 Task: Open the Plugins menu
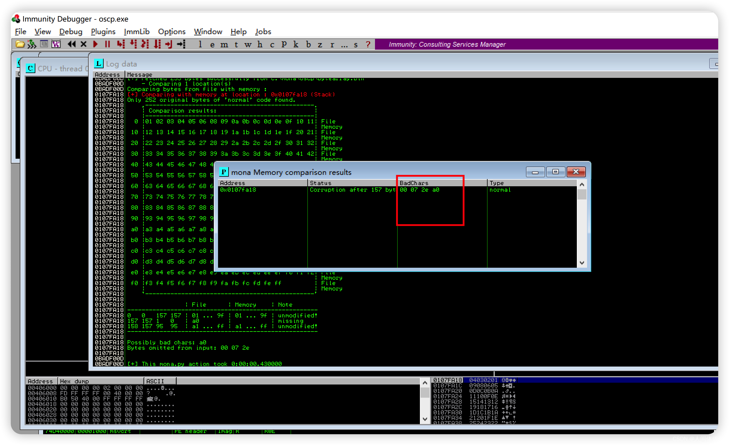(103, 31)
